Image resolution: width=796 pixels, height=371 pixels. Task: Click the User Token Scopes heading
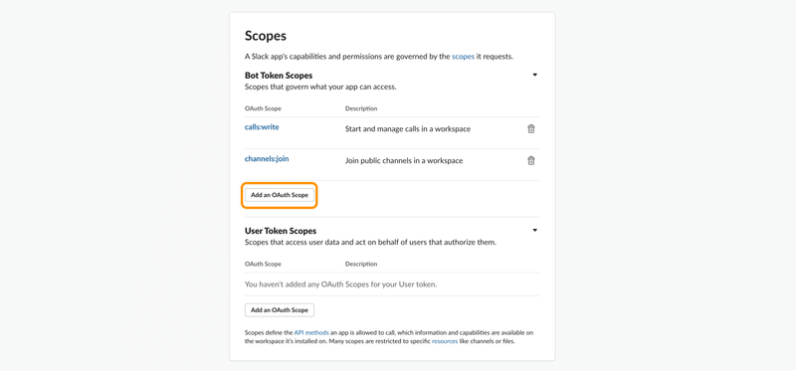click(281, 231)
